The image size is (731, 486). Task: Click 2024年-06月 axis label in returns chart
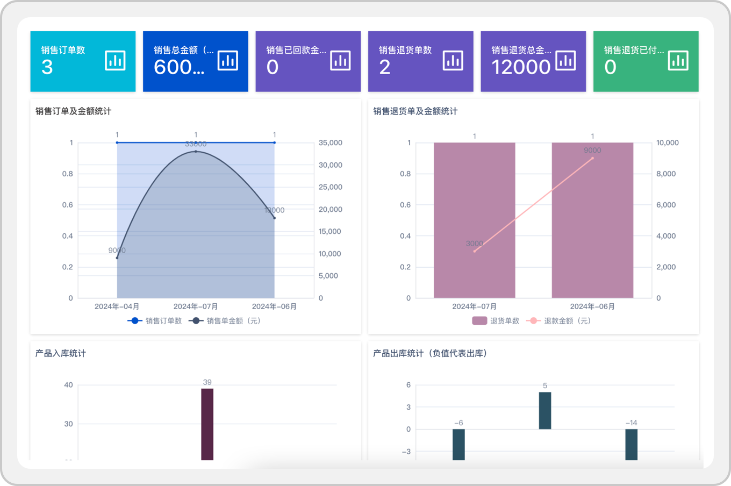592,306
